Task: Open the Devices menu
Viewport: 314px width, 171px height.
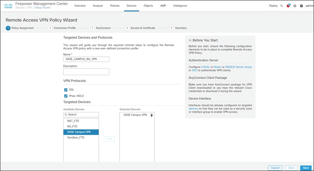Action: pyautogui.click(x=131, y=6)
